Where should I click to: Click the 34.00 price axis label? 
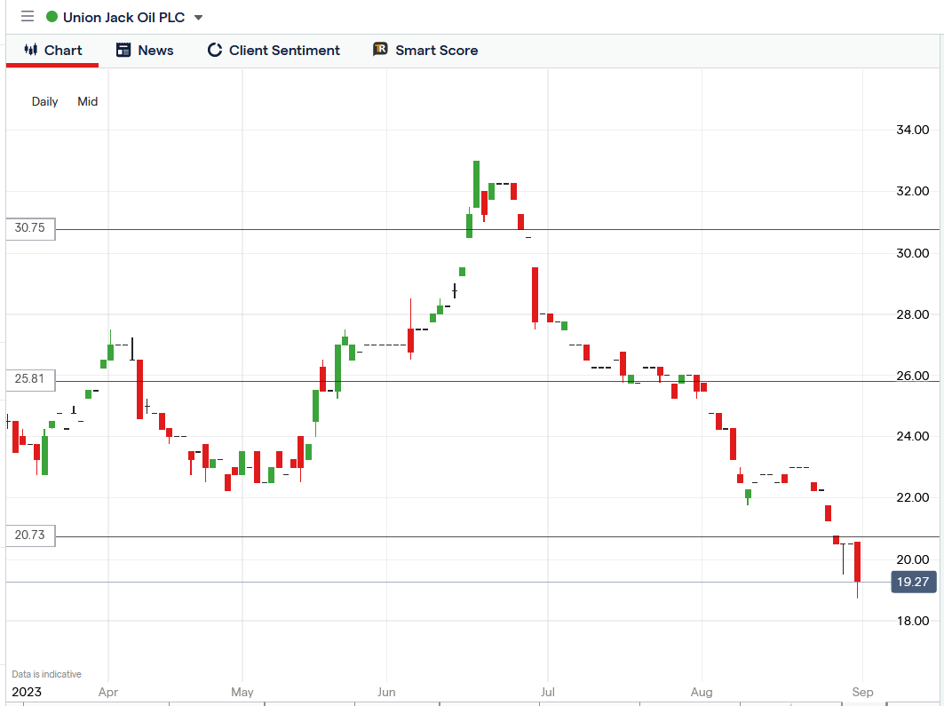click(913, 130)
